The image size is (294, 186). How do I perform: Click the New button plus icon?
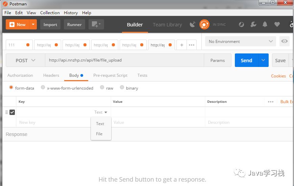[12, 24]
